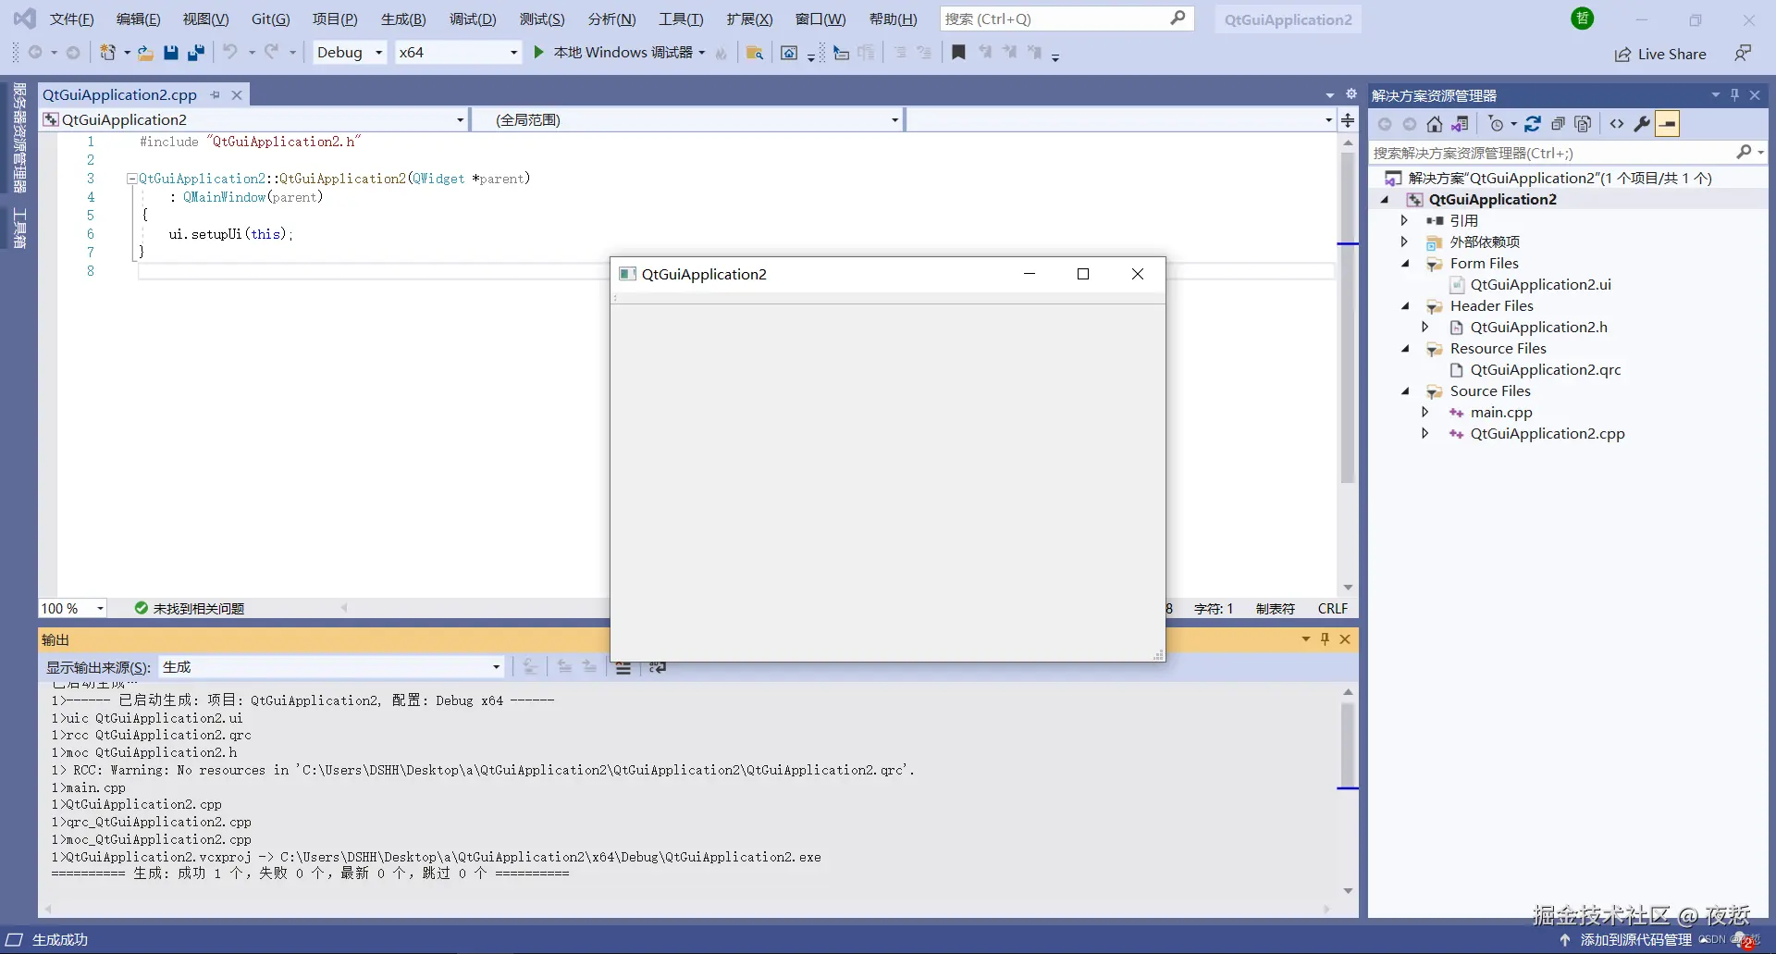Click the Open File folder icon
The image size is (1776, 954).
[x=145, y=53]
